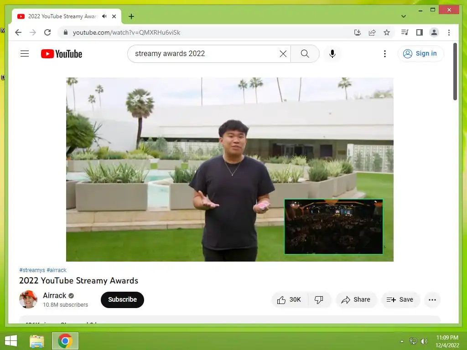
Task: Open more actions ellipsis under video
Action: pos(432,300)
